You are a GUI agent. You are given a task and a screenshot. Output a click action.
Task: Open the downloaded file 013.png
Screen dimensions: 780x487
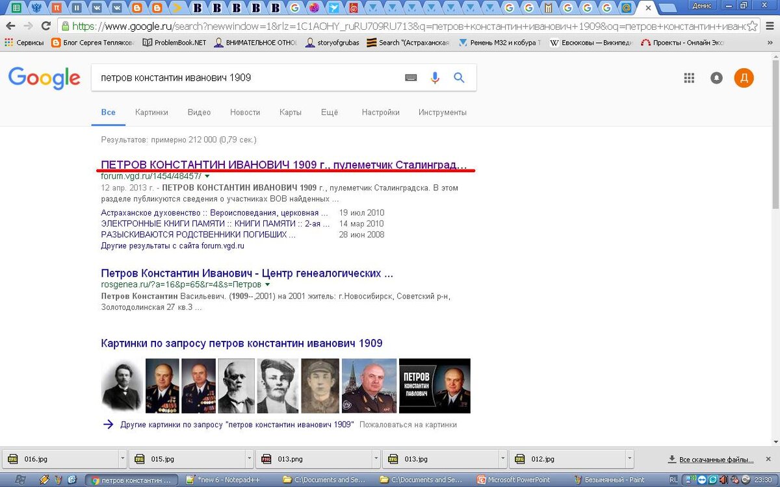(315, 458)
